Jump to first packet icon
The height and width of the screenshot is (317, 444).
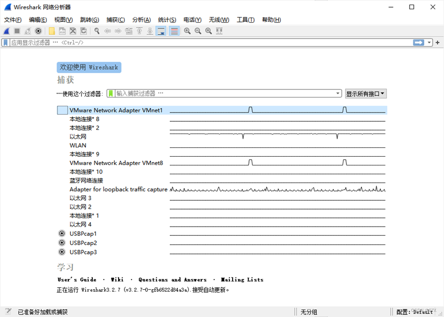point(139,31)
